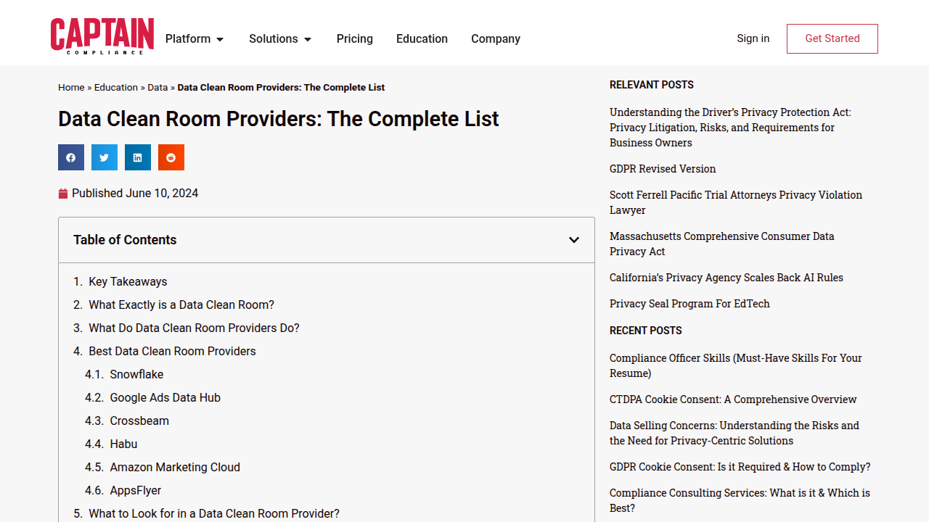The height and width of the screenshot is (522, 929).
Task: Share the article on Twitter
Action: [x=105, y=157]
